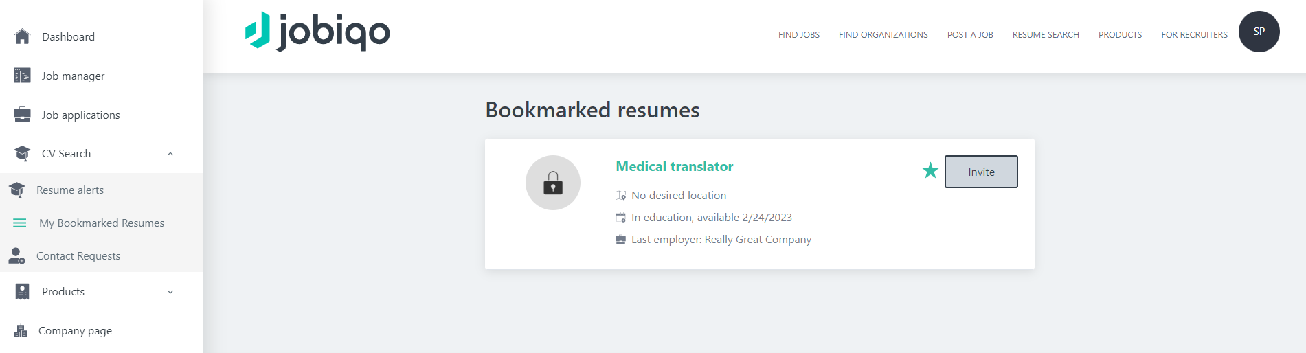Click the CV Search graduation cap icon
Viewport: 1306px width, 353px height.
tap(22, 153)
